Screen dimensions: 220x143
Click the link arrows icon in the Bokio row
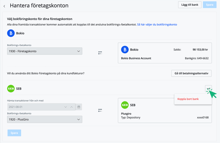point(100,53)
